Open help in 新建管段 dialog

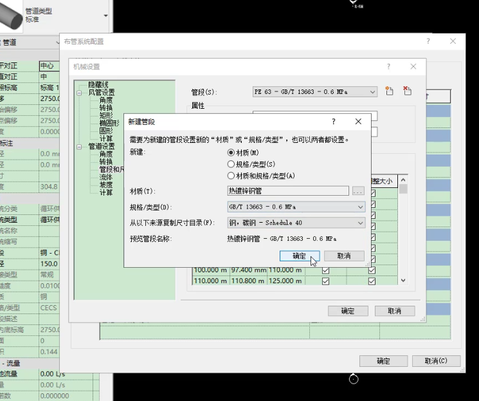tap(334, 122)
